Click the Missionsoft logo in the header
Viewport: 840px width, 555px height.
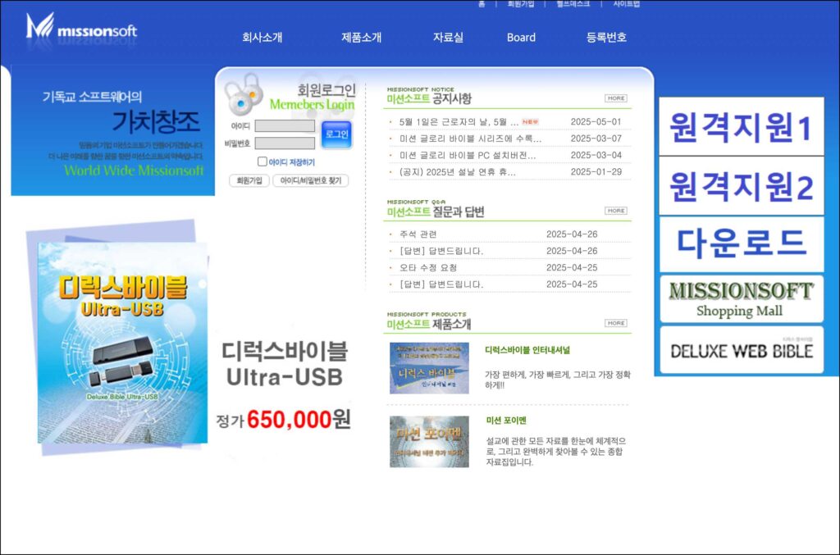(81, 27)
